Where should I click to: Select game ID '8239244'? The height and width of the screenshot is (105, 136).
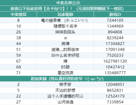pyautogui.click(x=115, y=38)
